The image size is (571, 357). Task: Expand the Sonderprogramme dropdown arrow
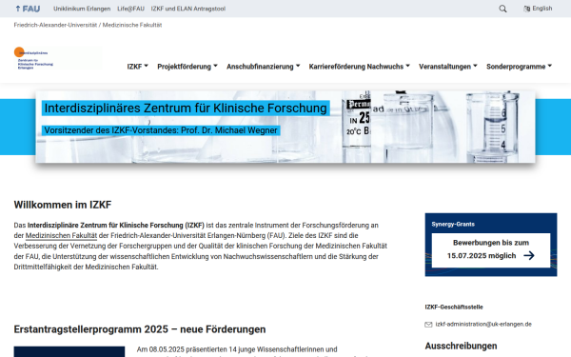click(x=550, y=66)
